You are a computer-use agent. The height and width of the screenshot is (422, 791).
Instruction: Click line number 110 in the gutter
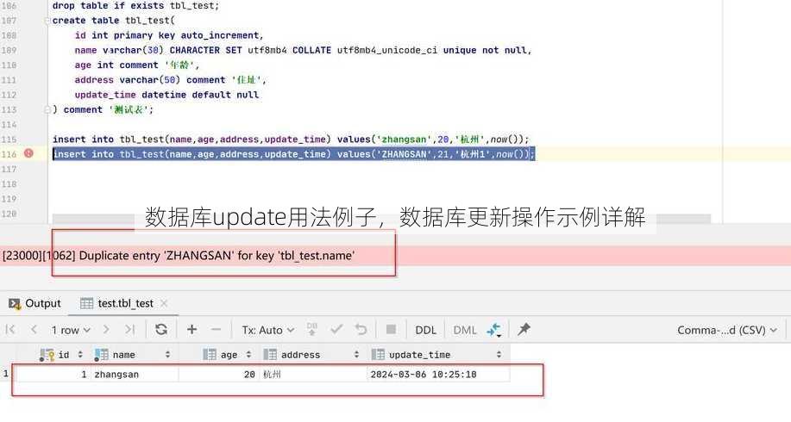tap(9, 65)
